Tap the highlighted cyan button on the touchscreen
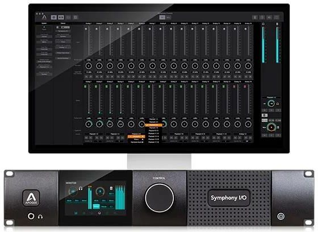The height and width of the screenshot is (232, 318). pyautogui.click(x=97, y=206)
